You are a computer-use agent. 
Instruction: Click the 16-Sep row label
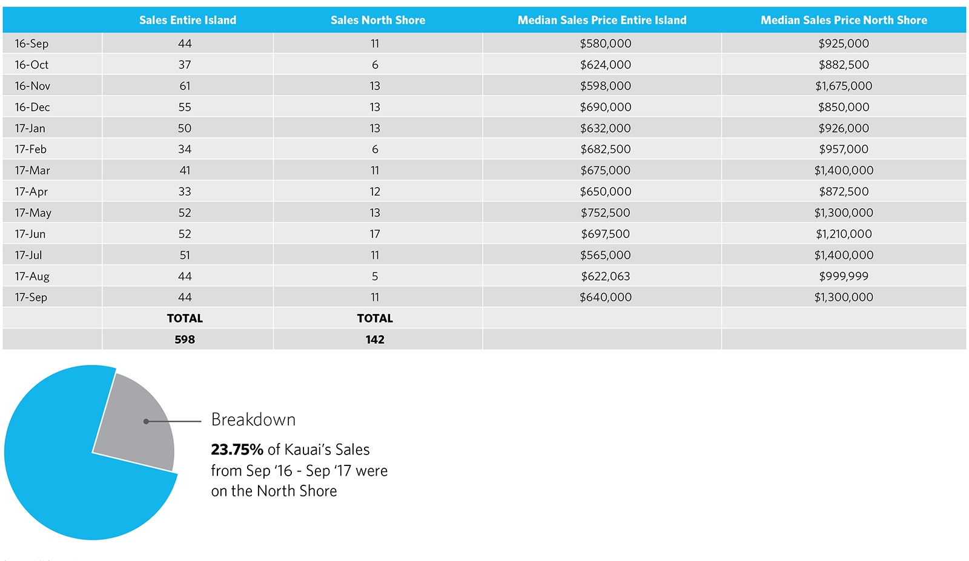pyautogui.click(x=31, y=44)
